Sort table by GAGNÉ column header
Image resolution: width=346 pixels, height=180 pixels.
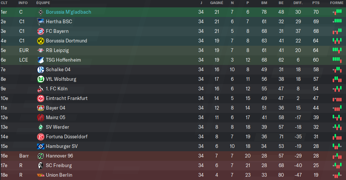216,3
